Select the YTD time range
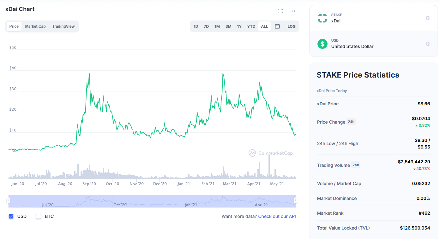The image size is (440, 239). click(251, 26)
